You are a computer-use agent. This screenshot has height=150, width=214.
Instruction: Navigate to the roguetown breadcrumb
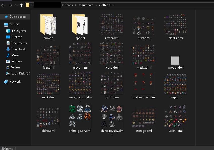[86, 5]
